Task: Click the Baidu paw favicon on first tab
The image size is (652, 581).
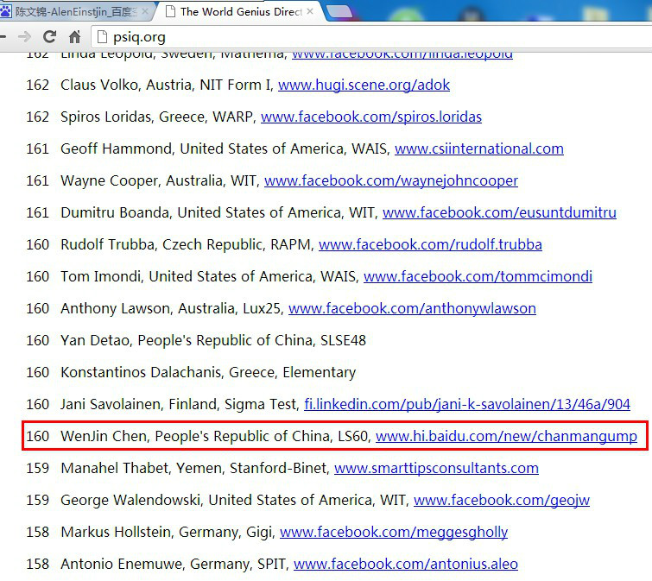Action: coord(7,11)
